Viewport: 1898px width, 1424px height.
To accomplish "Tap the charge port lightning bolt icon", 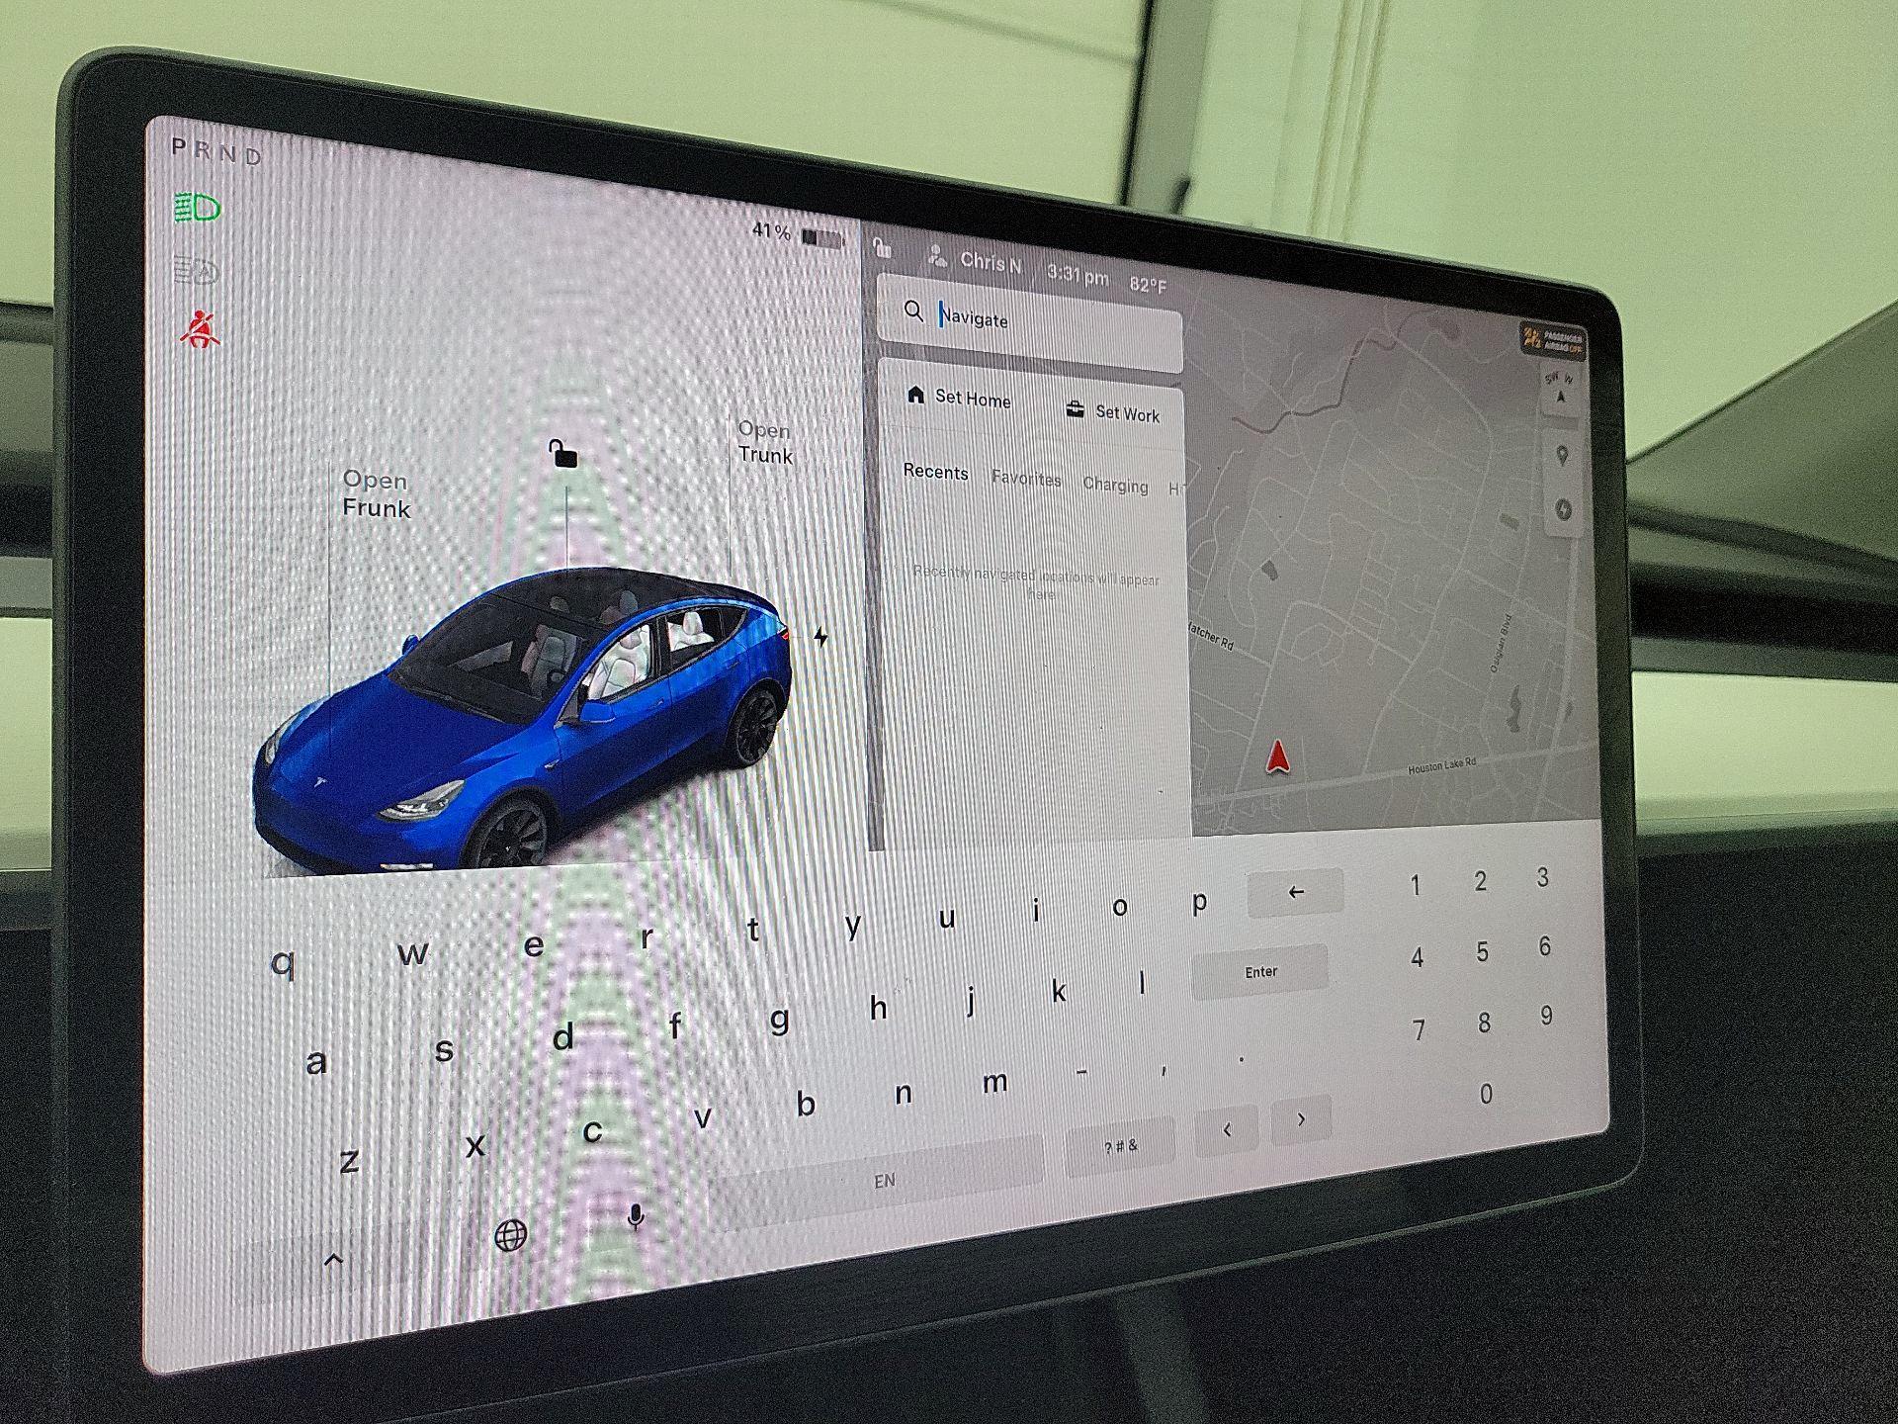I will click(x=820, y=637).
